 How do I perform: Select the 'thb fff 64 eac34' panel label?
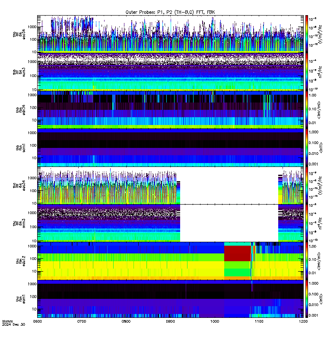[x=19, y=34]
